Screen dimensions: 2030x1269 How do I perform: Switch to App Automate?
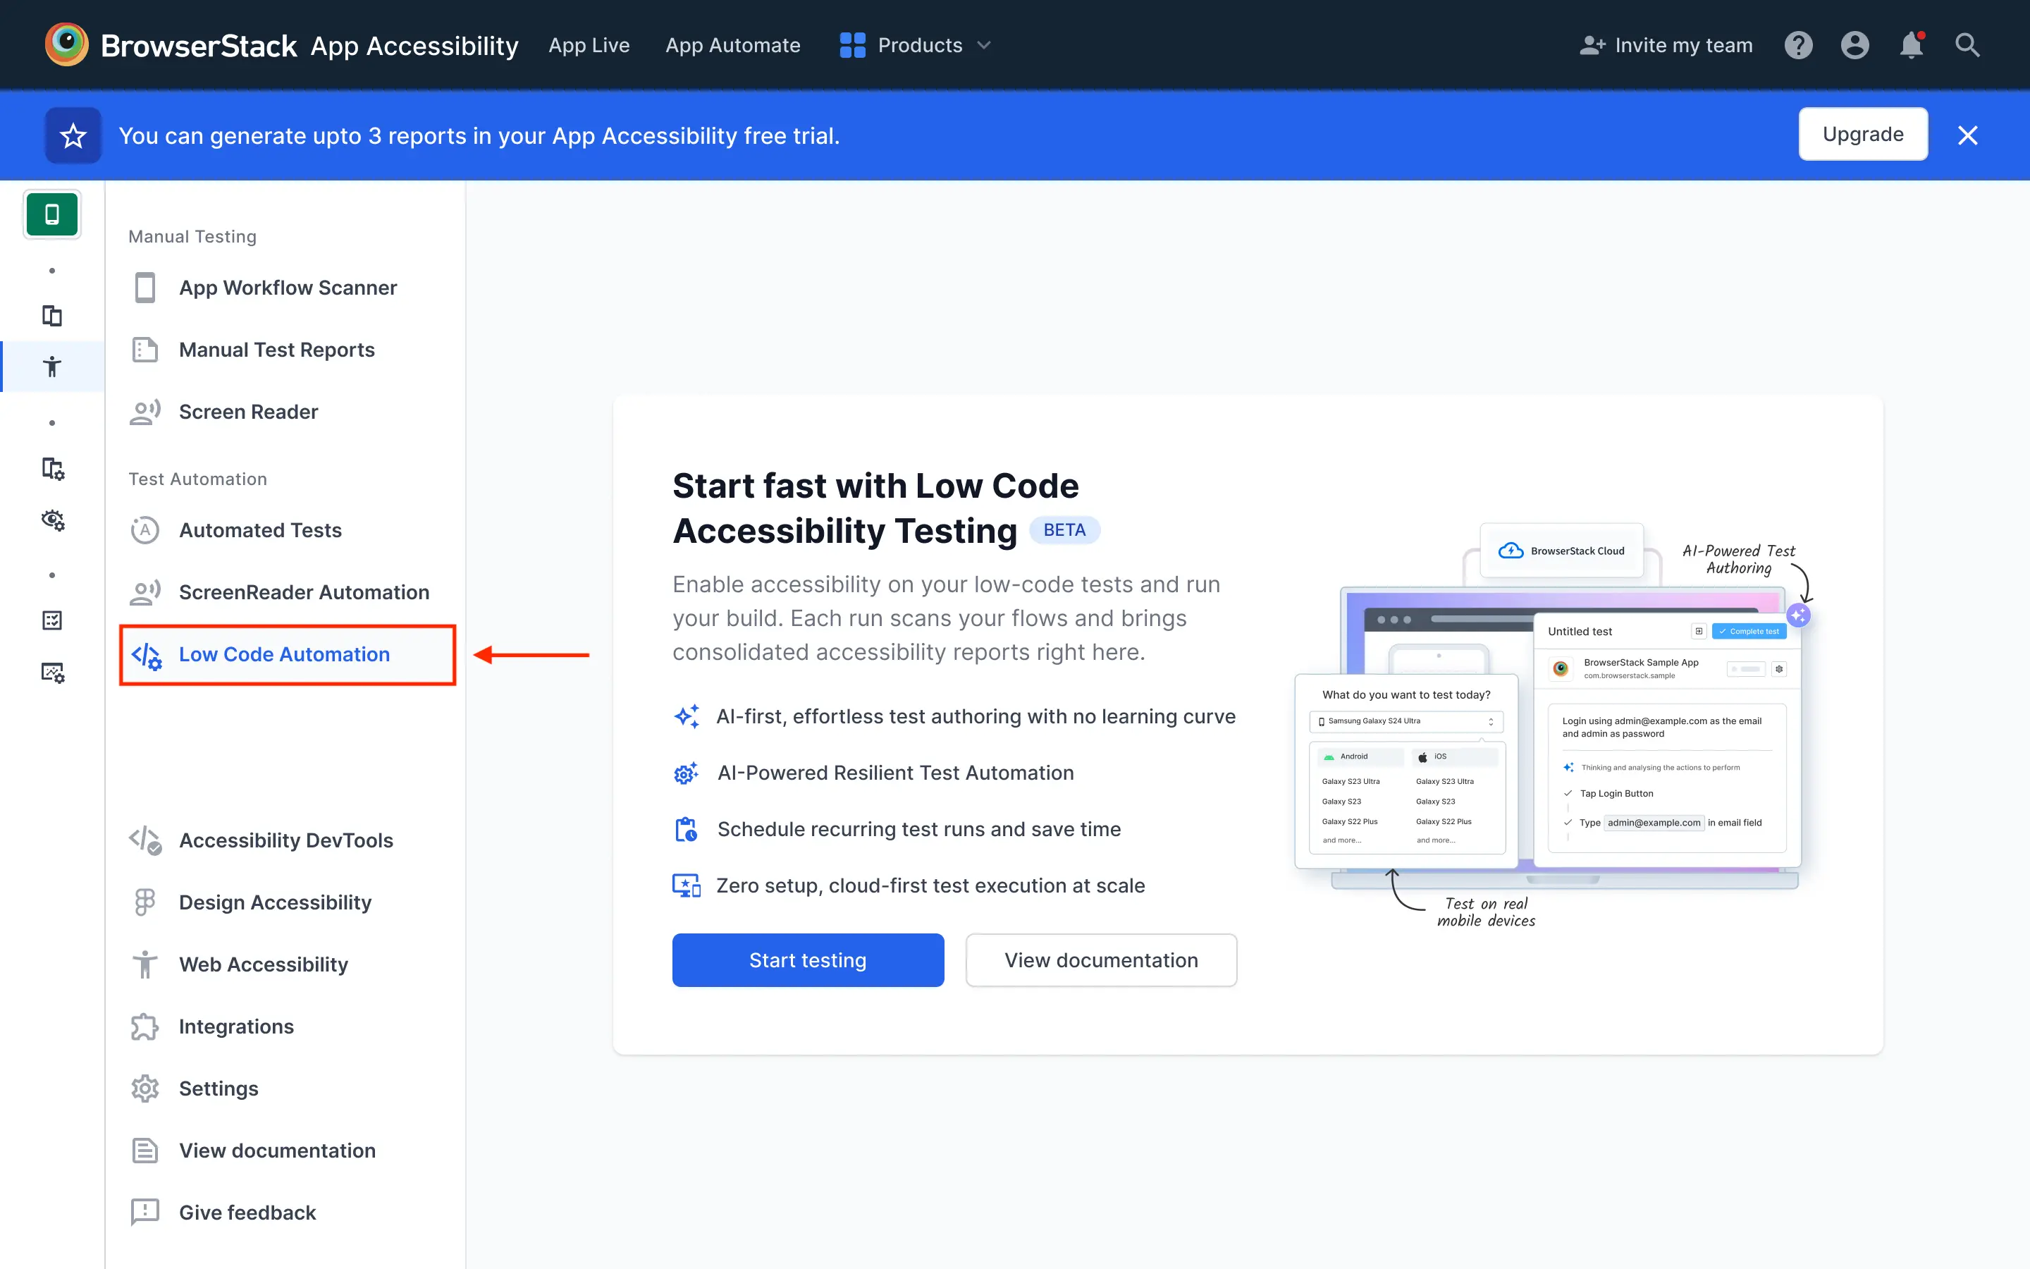click(732, 45)
